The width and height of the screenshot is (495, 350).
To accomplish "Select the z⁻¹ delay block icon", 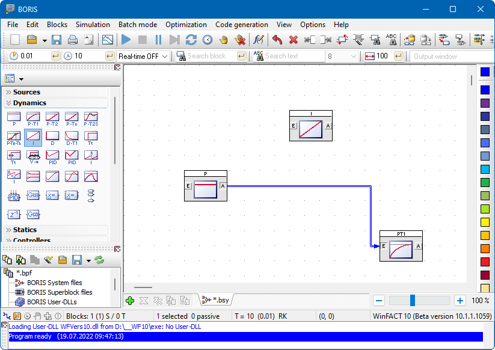I will tap(14, 215).
